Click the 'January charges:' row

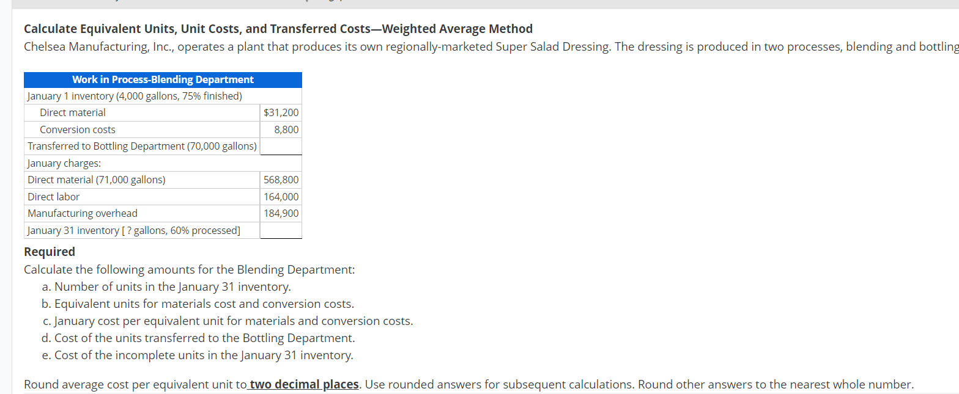click(163, 163)
